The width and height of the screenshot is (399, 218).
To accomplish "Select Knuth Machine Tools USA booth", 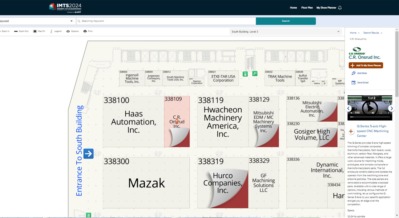I will tap(175, 78).
